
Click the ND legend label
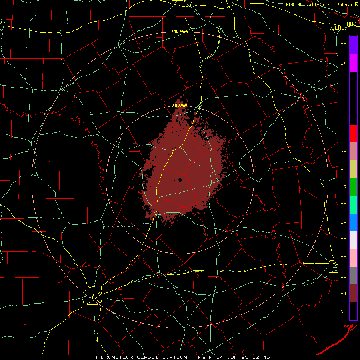click(343, 312)
